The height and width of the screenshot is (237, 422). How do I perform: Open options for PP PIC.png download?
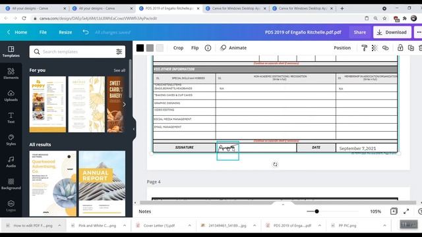coord(384,225)
